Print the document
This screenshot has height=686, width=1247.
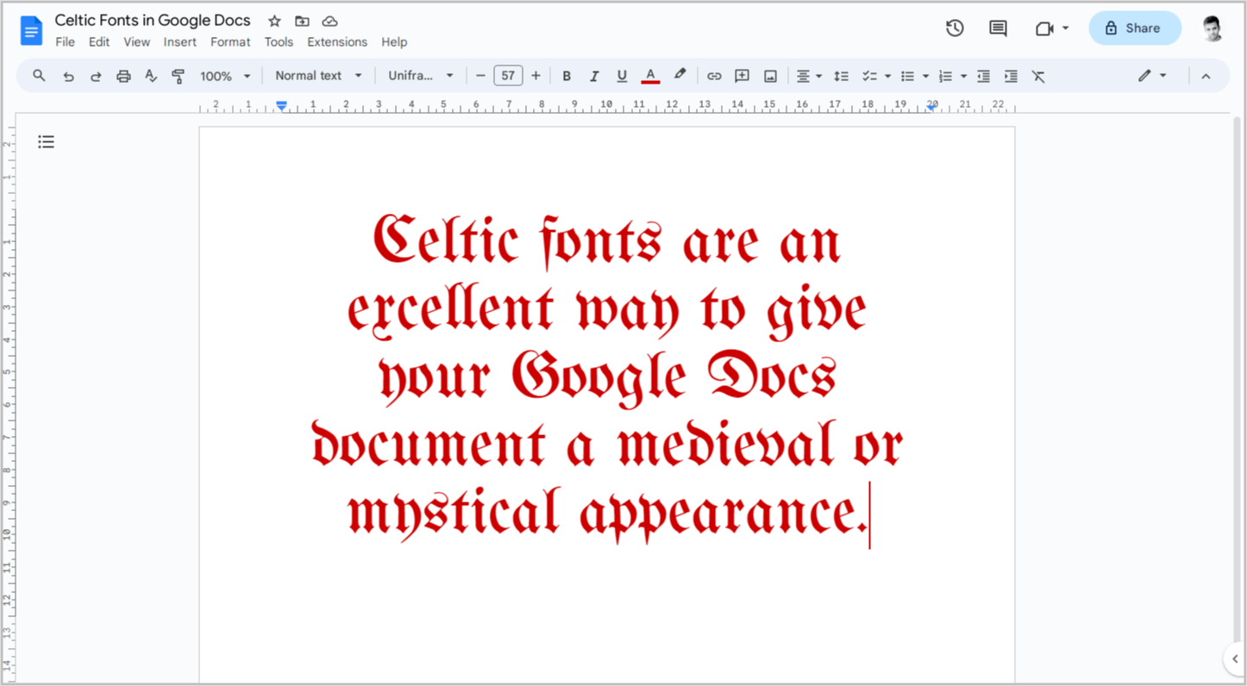[123, 76]
